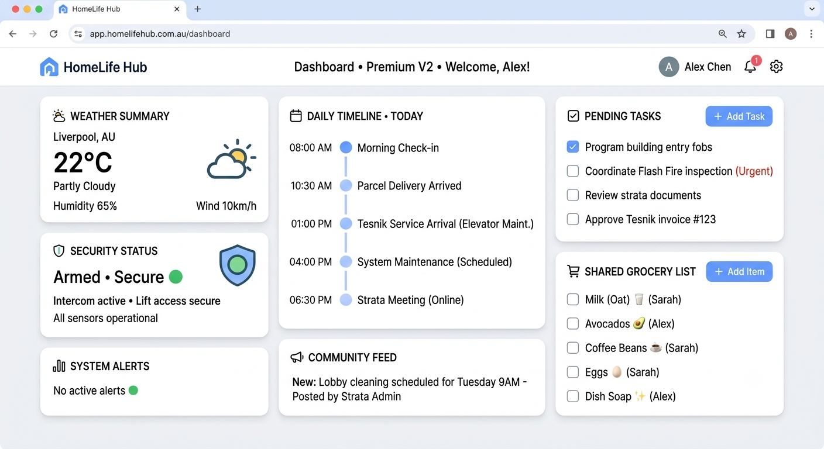Click the megaphone icon beside Community Feed
The height and width of the screenshot is (449, 824).
click(297, 357)
